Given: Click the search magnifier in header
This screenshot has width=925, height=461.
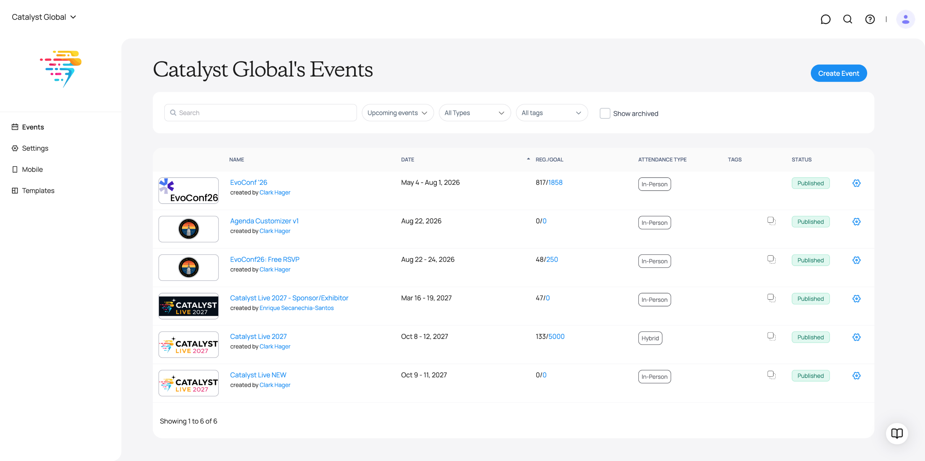Looking at the screenshot, I should click(x=848, y=19).
